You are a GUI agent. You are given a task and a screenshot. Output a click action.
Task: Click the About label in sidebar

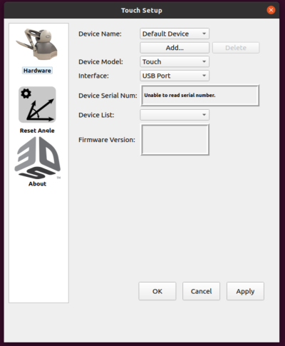coord(37,184)
